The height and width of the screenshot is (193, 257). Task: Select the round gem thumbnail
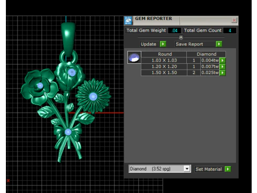point(134,57)
